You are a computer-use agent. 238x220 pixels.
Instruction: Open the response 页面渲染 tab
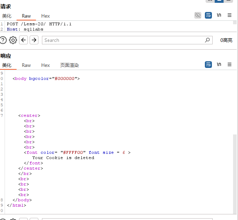69,65
